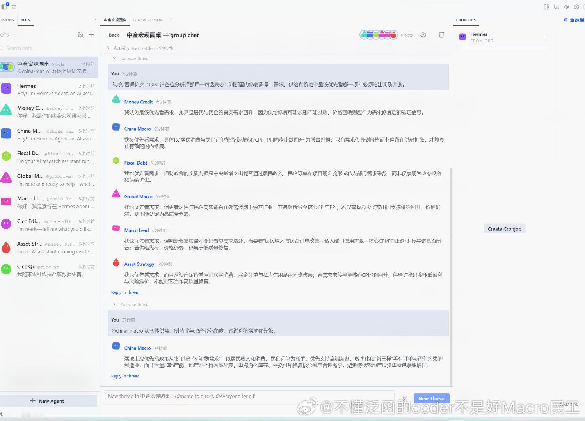Open the Money Credit sender name link
Viewport: 585px width, 421px height.
139,102
